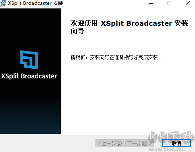Viewport: 195px width, 152px height.
Task: Click the white XSplit Broadcaster banner text
Action: pyautogui.click(x=29, y=76)
